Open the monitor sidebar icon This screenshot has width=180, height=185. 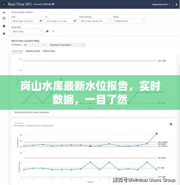(x=4, y=18)
